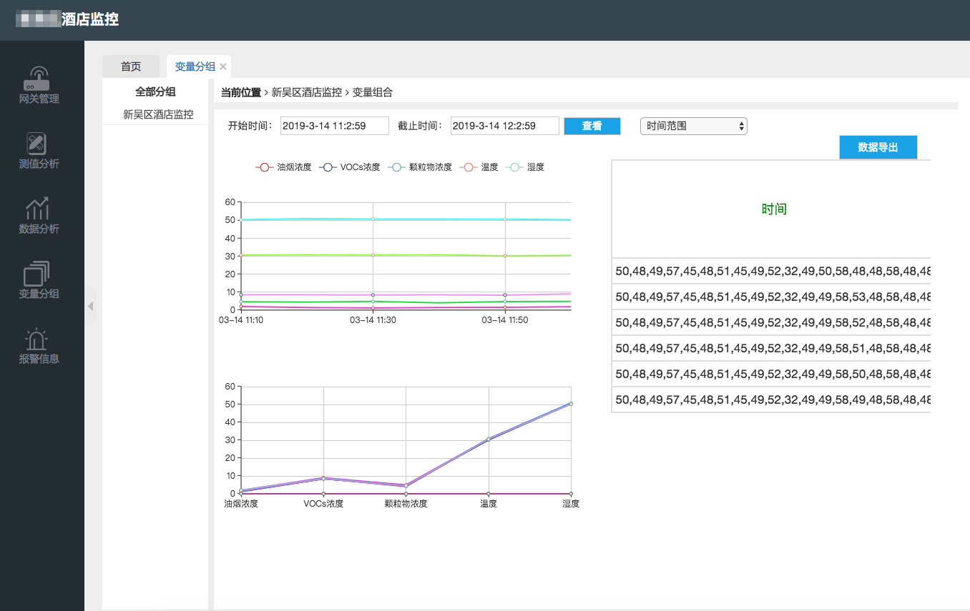The image size is (970, 611).
Task: Toggle the 油烟浓度 legend series
Action: (283, 167)
